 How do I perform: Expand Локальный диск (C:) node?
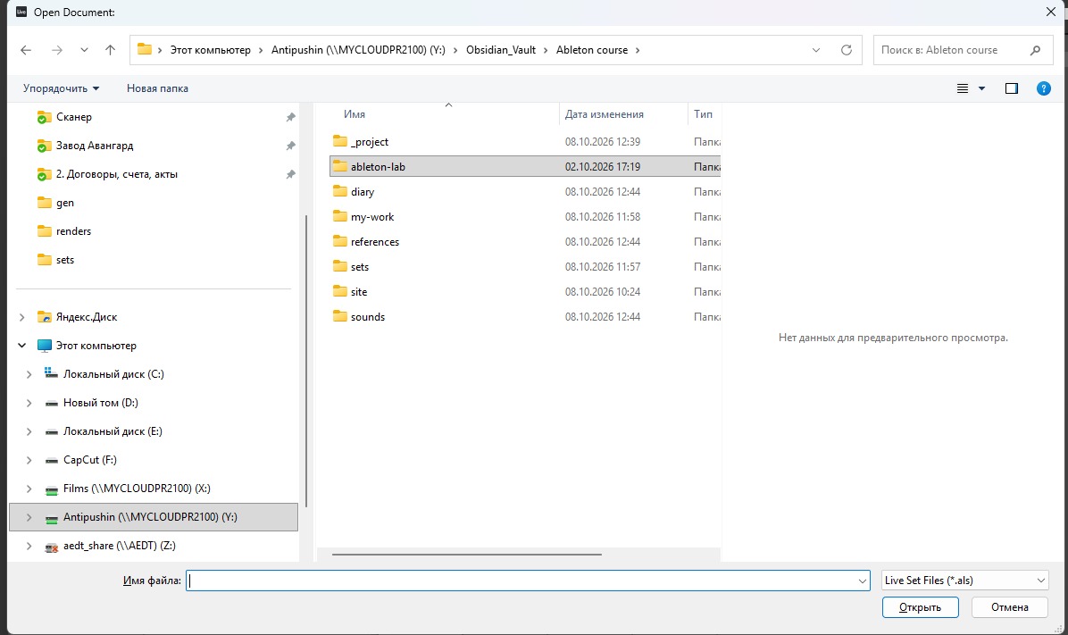tap(29, 374)
